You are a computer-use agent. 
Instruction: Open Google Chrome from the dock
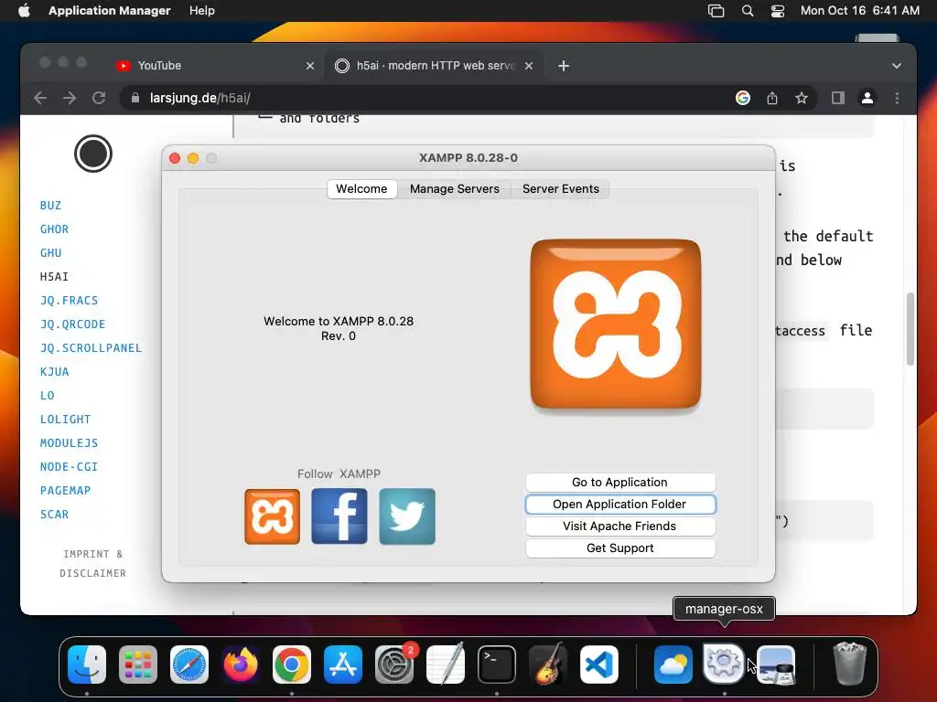point(292,665)
